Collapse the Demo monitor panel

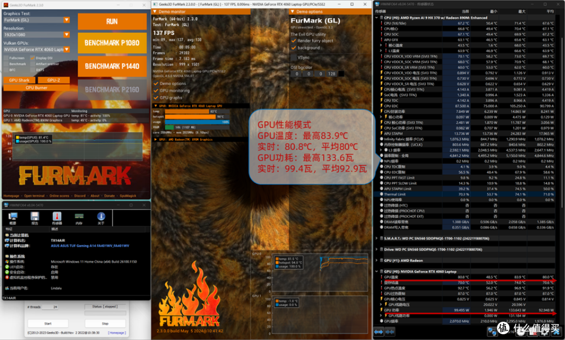point(155,12)
